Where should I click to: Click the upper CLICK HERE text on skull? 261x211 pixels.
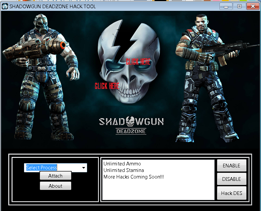click(x=138, y=62)
